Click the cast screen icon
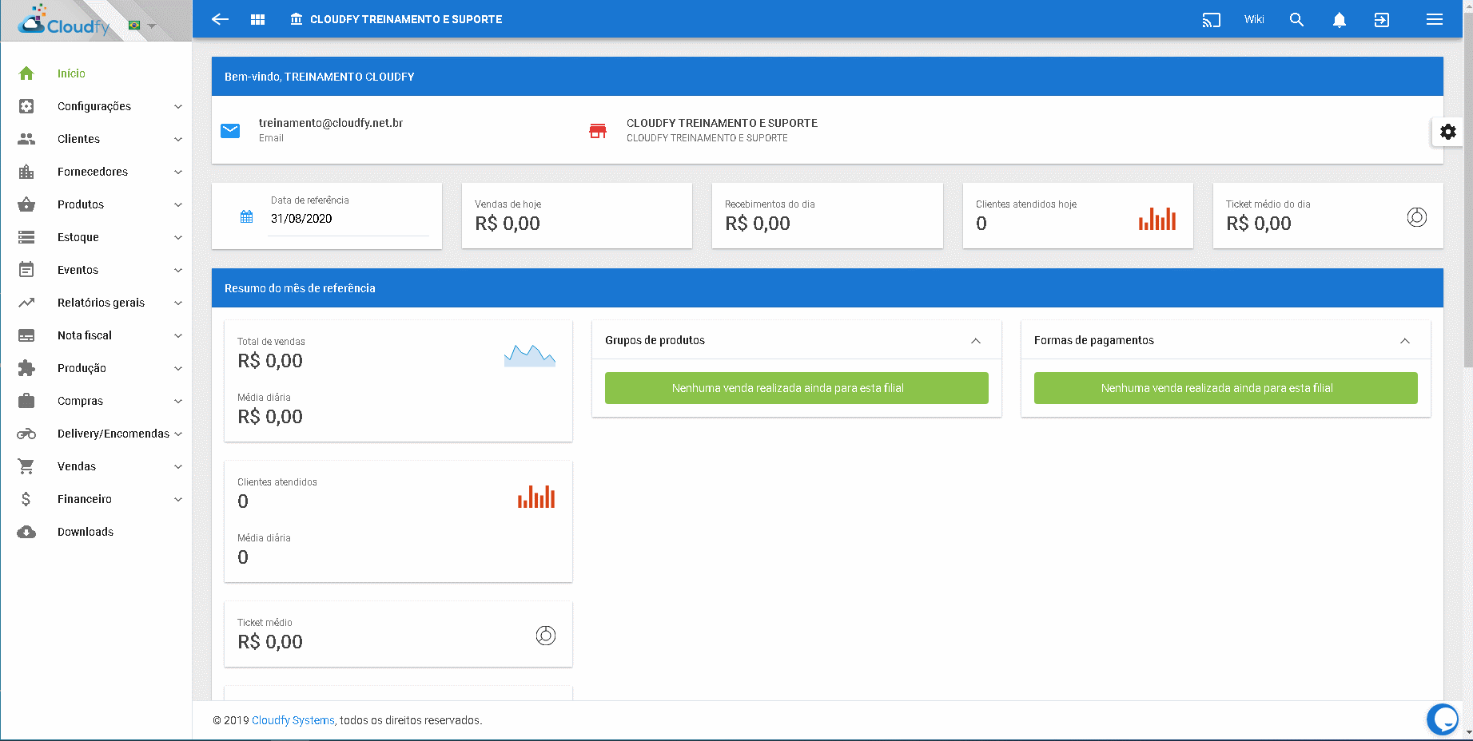1473x741 pixels. pyautogui.click(x=1211, y=20)
